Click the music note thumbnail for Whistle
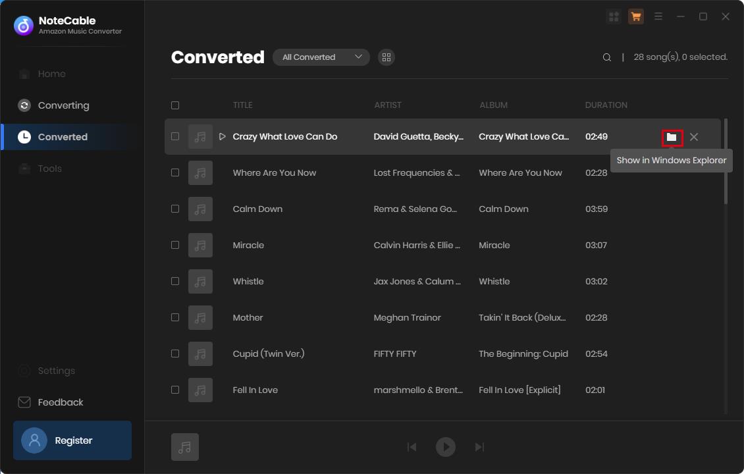 [x=200, y=281]
